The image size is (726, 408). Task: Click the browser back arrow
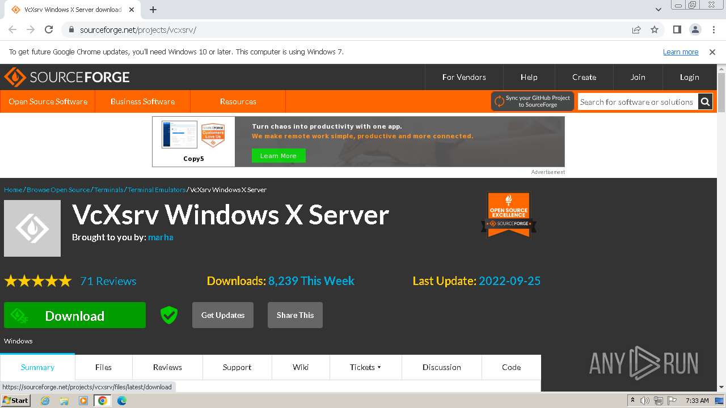[x=12, y=29]
